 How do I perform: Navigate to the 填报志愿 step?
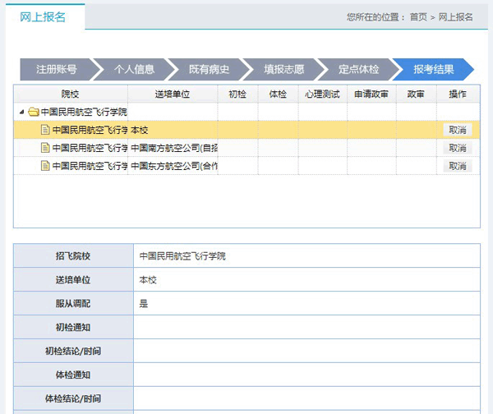tap(283, 70)
